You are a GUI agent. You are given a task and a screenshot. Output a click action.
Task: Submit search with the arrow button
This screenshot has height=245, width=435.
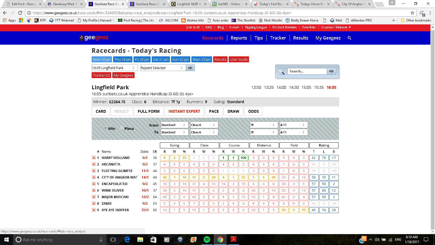331,71
